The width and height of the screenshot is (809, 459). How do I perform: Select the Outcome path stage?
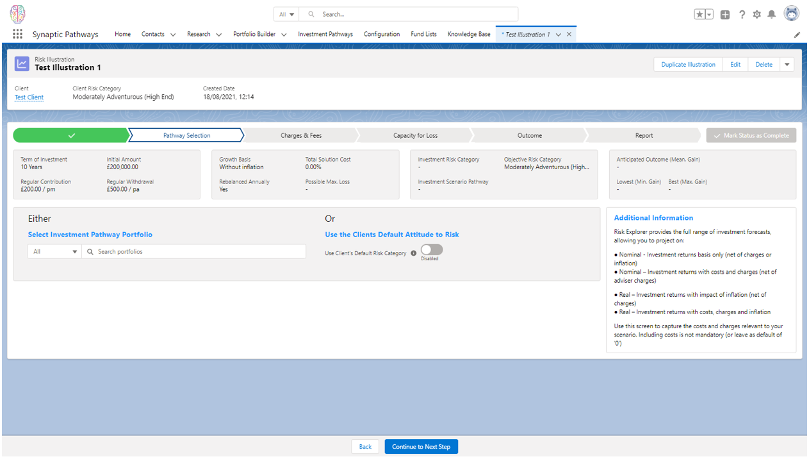click(530, 135)
